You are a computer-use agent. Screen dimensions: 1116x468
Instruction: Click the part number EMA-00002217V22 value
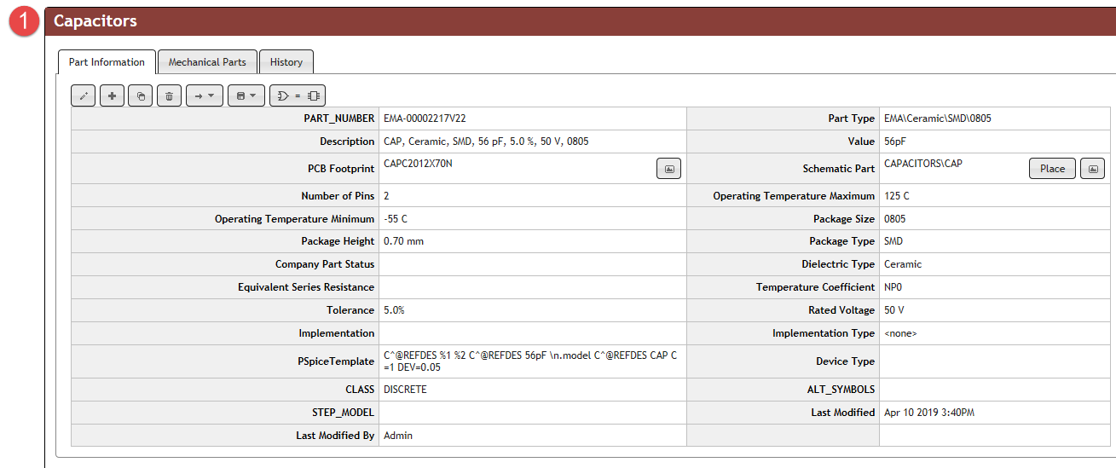[x=425, y=118]
